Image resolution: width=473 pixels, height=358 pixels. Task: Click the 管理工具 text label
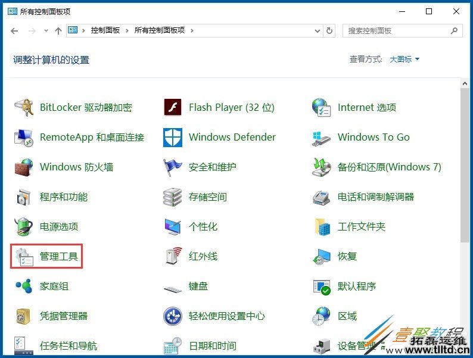[59, 256]
